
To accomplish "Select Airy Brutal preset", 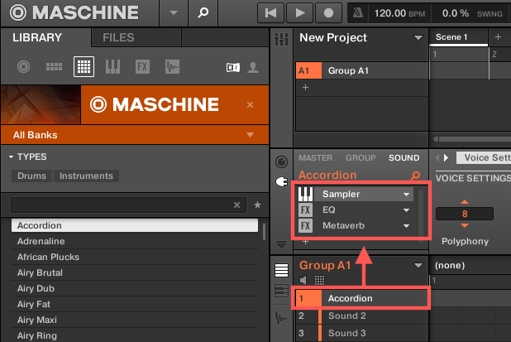I will click(x=135, y=272).
